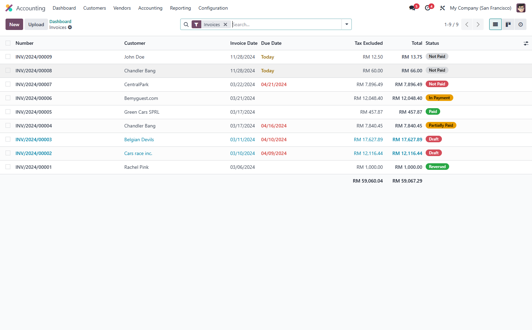Click the Dashboard breadcrumb link
This screenshot has height=330, width=532.
[x=60, y=21]
